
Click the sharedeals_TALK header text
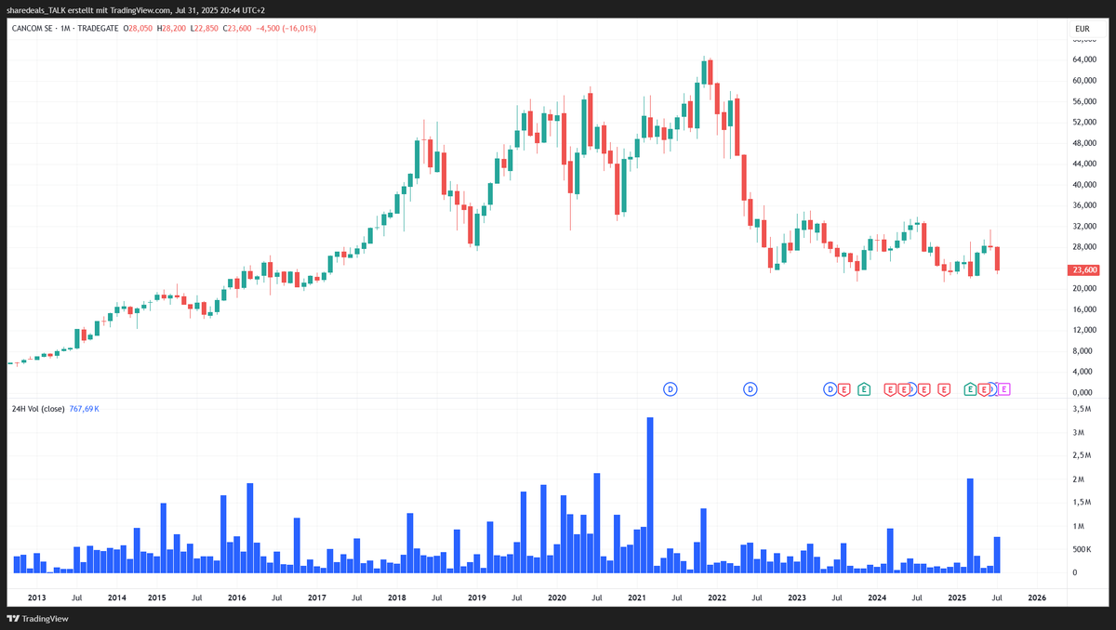pos(36,8)
